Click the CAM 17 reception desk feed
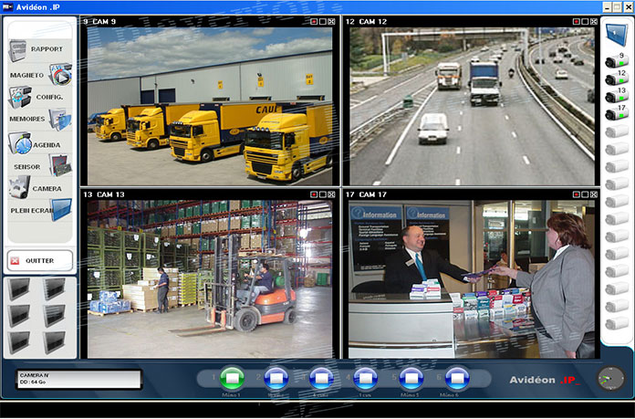The width and height of the screenshot is (635, 419). tap(471, 278)
